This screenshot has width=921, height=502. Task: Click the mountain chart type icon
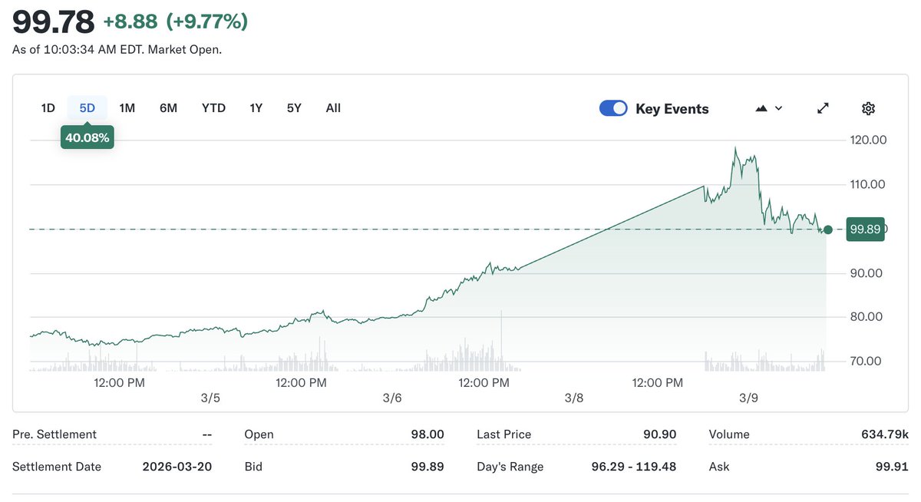pyautogui.click(x=761, y=108)
